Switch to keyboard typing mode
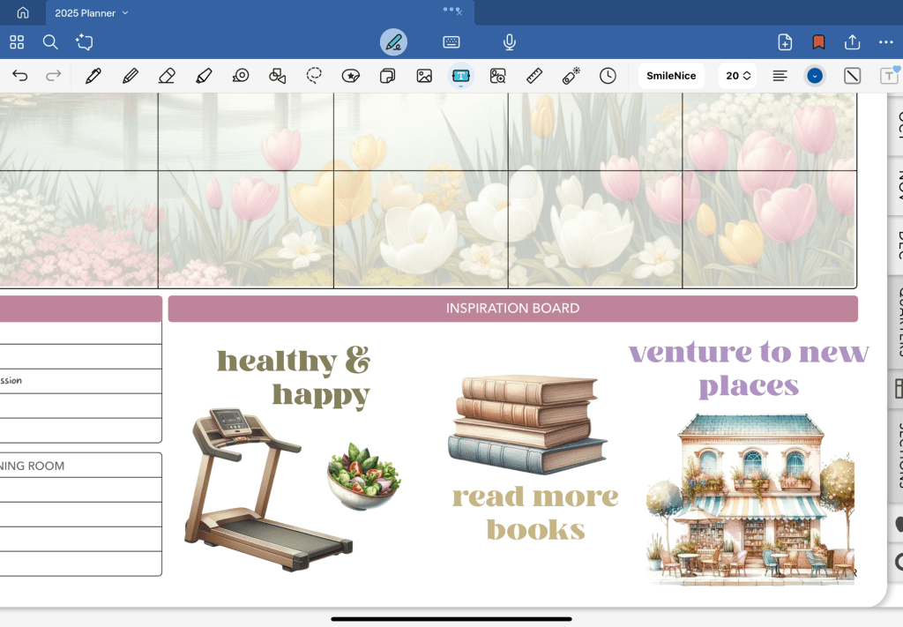This screenshot has width=903, height=627. pyautogui.click(x=451, y=42)
